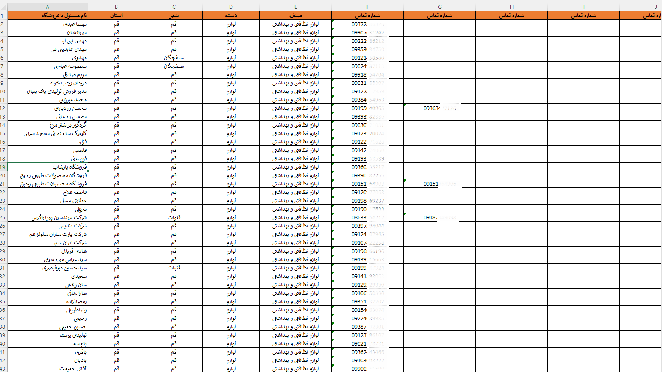Click the 'صنف' header cell
This screenshot has height=372, width=662.
296,16
